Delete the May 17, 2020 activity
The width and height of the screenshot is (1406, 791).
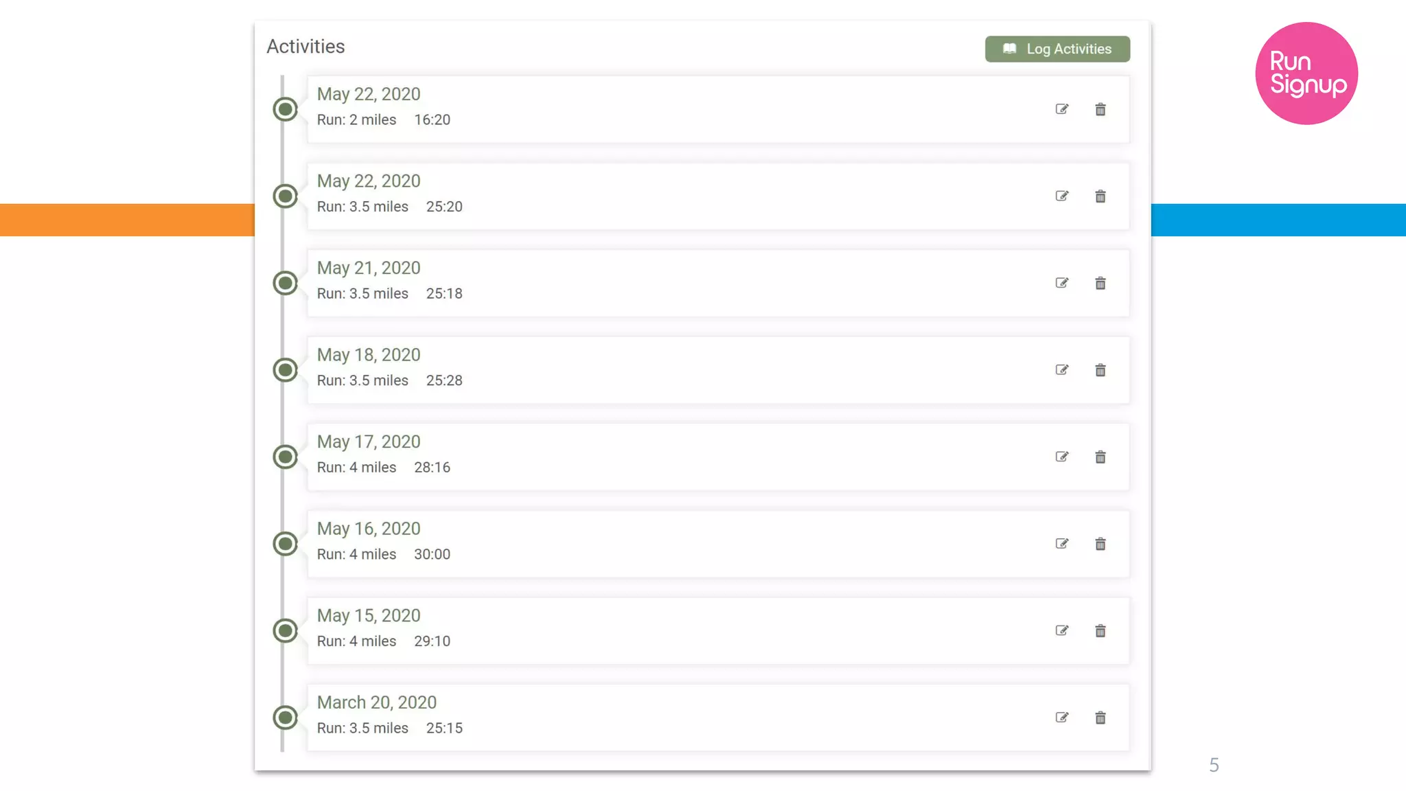1100,457
